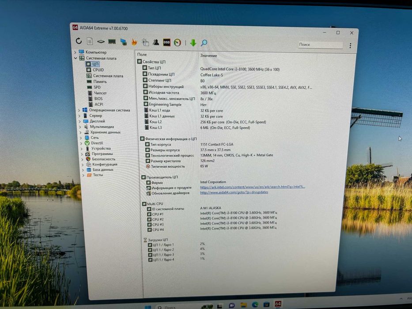Select the Псевдоним ЦП row

183,75
